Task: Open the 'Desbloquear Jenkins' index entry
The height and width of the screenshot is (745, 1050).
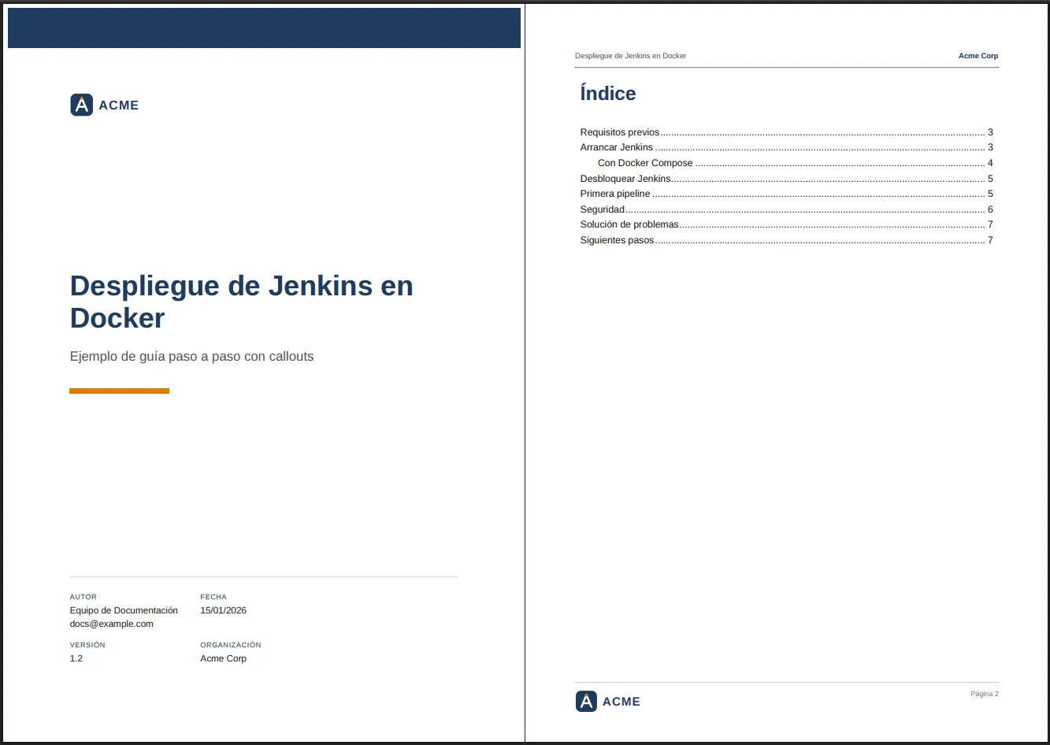Action: pyautogui.click(x=786, y=179)
